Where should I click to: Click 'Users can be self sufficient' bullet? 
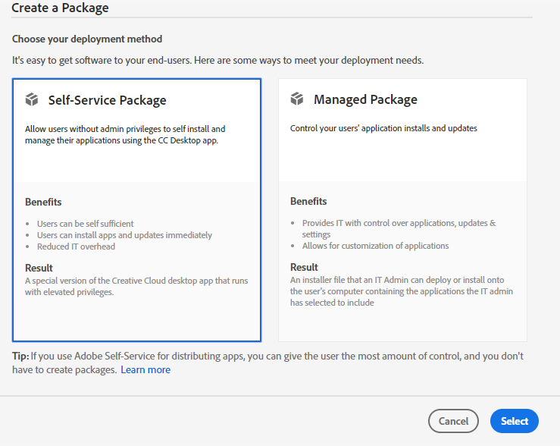pos(85,224)
